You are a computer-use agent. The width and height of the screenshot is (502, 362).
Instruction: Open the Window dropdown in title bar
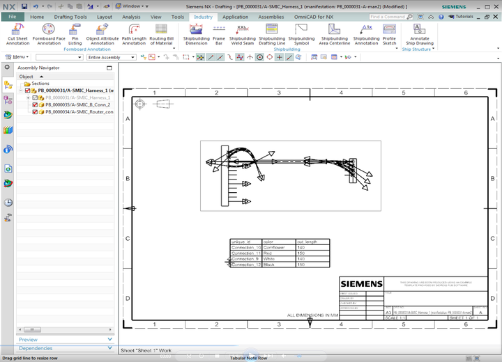(x=132, y=6)
